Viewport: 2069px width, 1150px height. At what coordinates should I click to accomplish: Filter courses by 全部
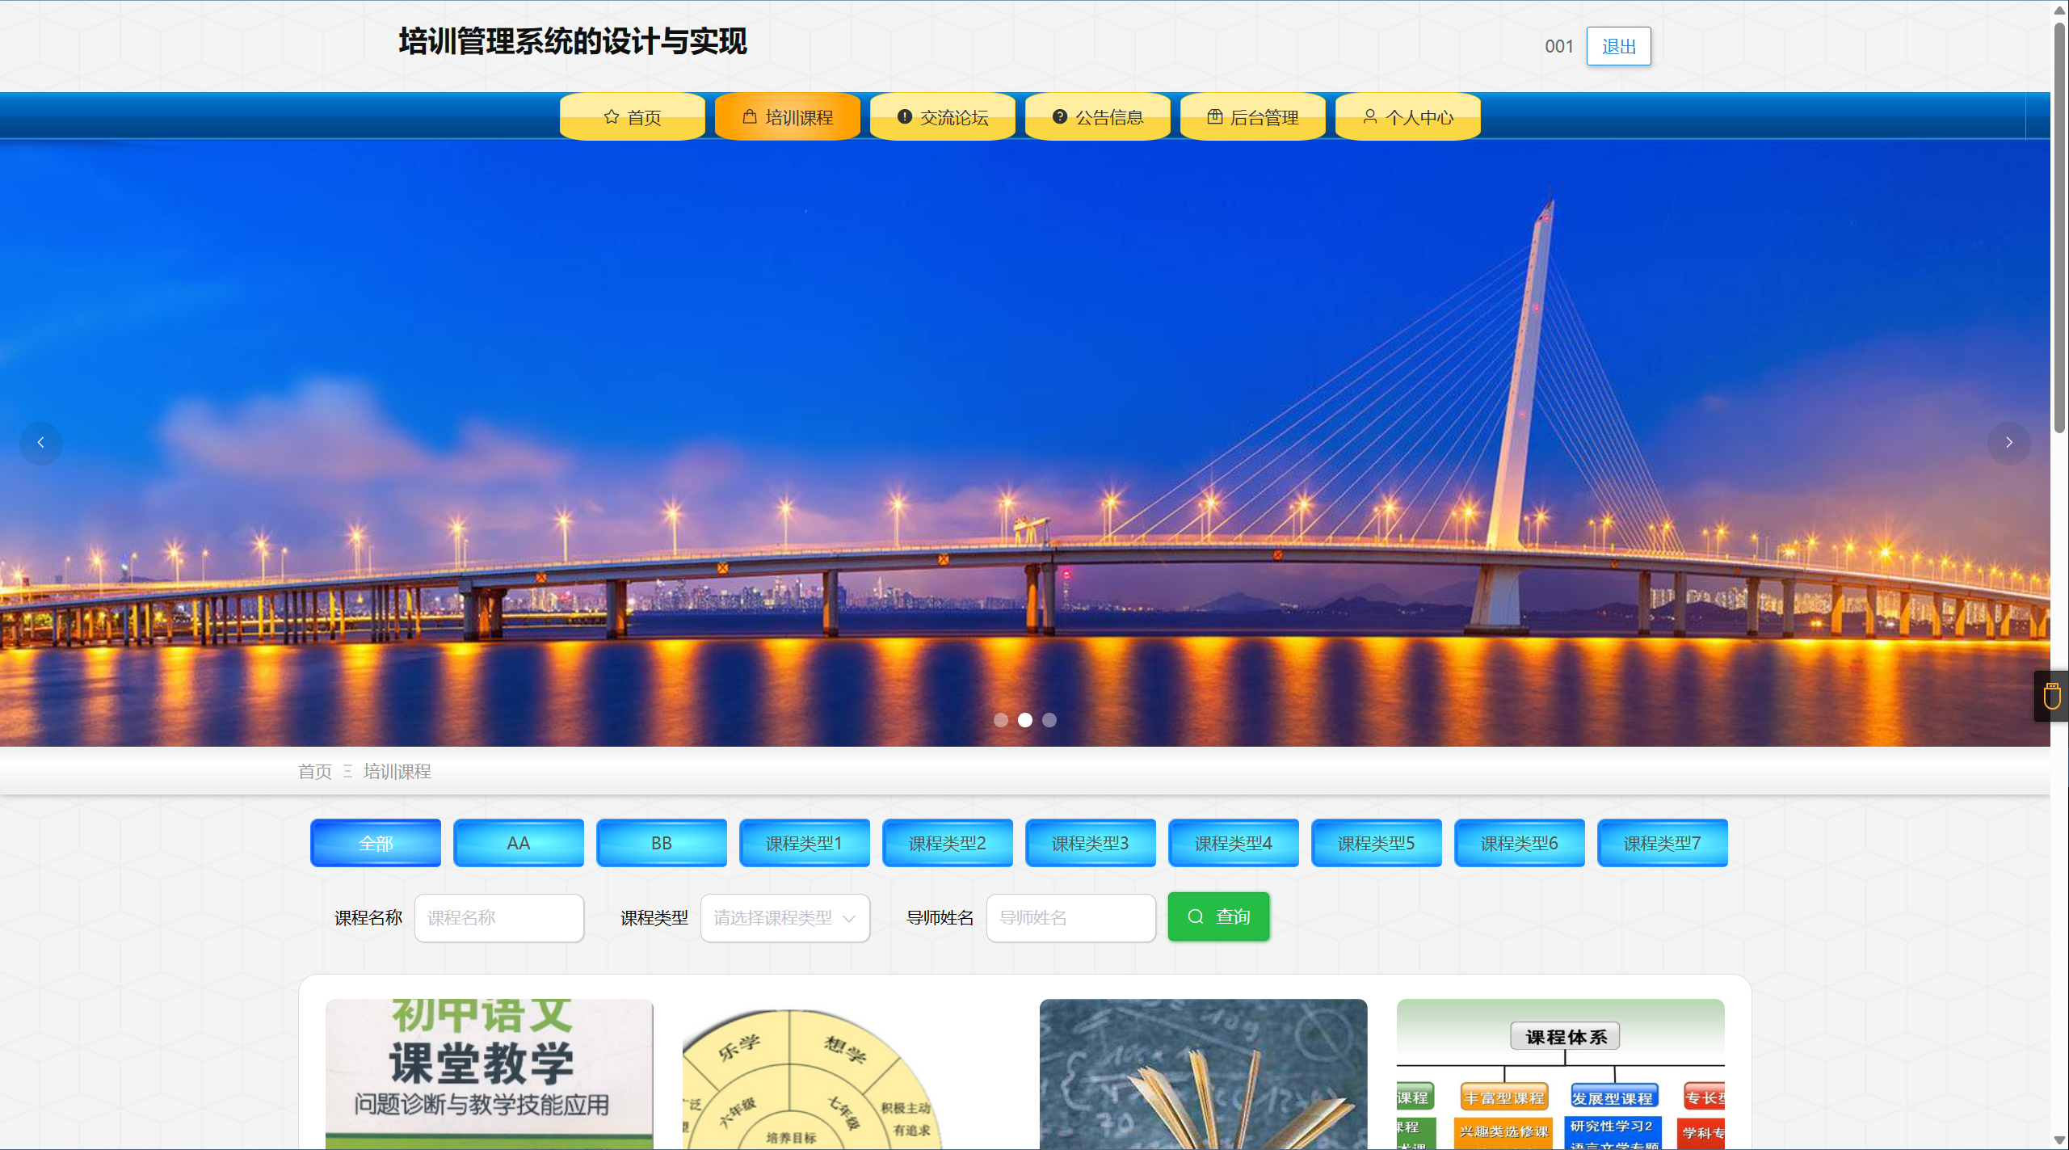point(376,843)
